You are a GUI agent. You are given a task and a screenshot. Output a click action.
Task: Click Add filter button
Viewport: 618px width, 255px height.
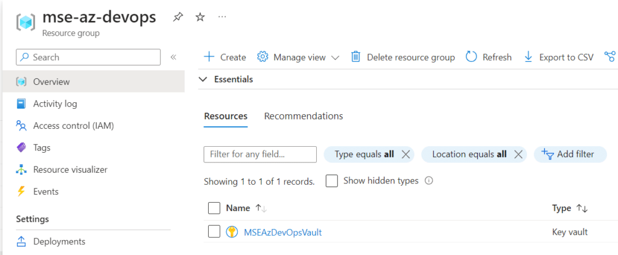tap(570, 155)
